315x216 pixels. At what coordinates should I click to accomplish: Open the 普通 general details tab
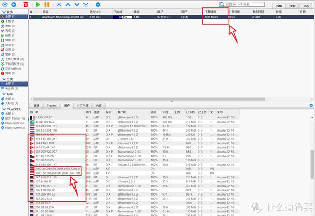coord(37,106)
